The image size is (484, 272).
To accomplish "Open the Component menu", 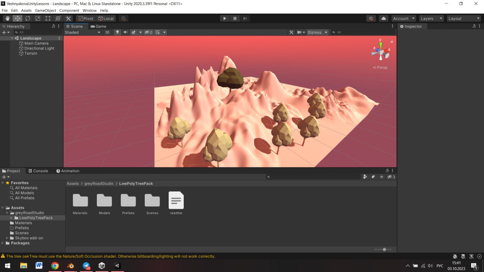I will pos(69,11).
